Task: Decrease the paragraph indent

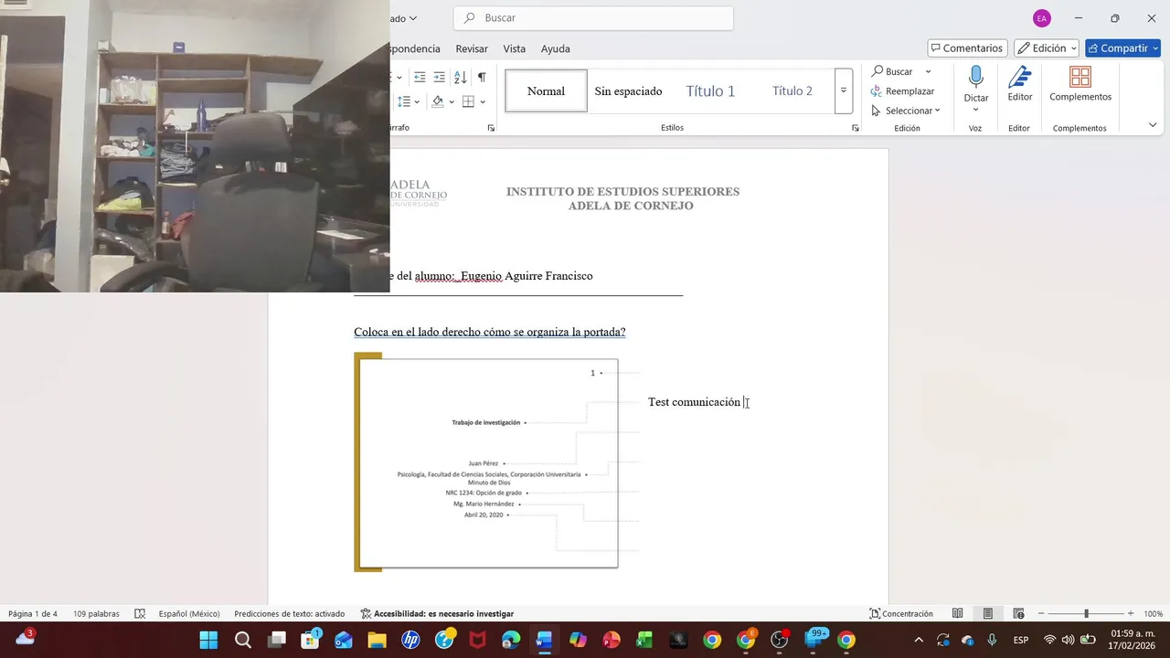Action: click(x=420, y=78)
